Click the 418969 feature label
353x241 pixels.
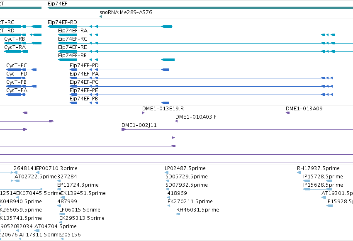177,193
